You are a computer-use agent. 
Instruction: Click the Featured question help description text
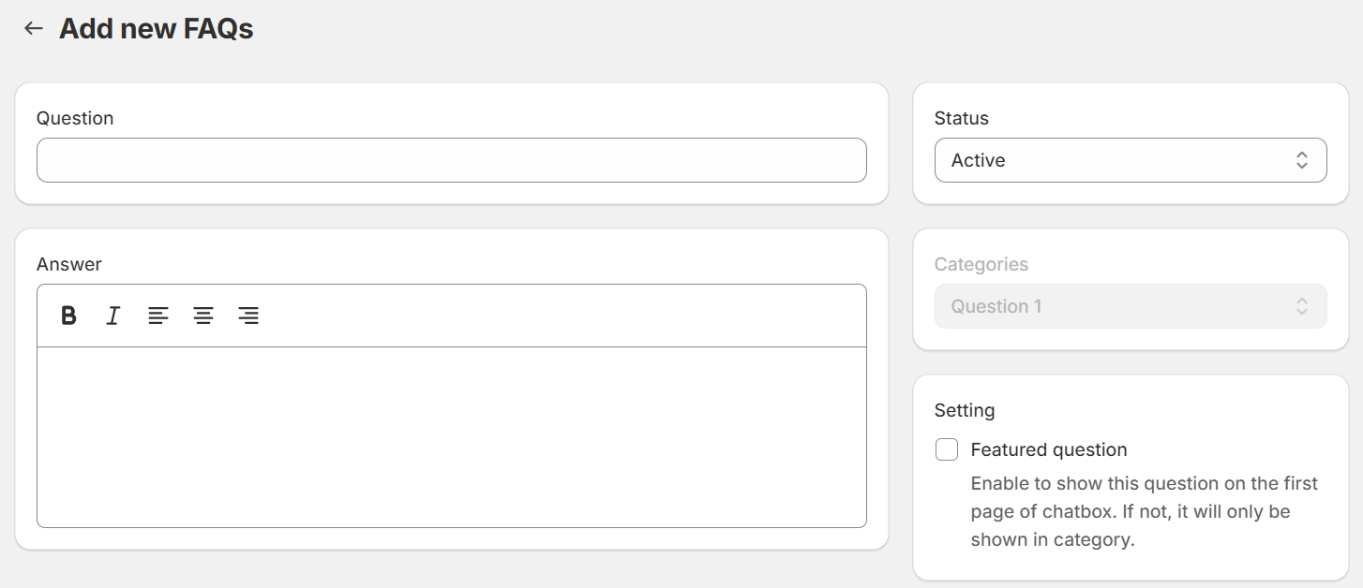(x=1144, y=511)
